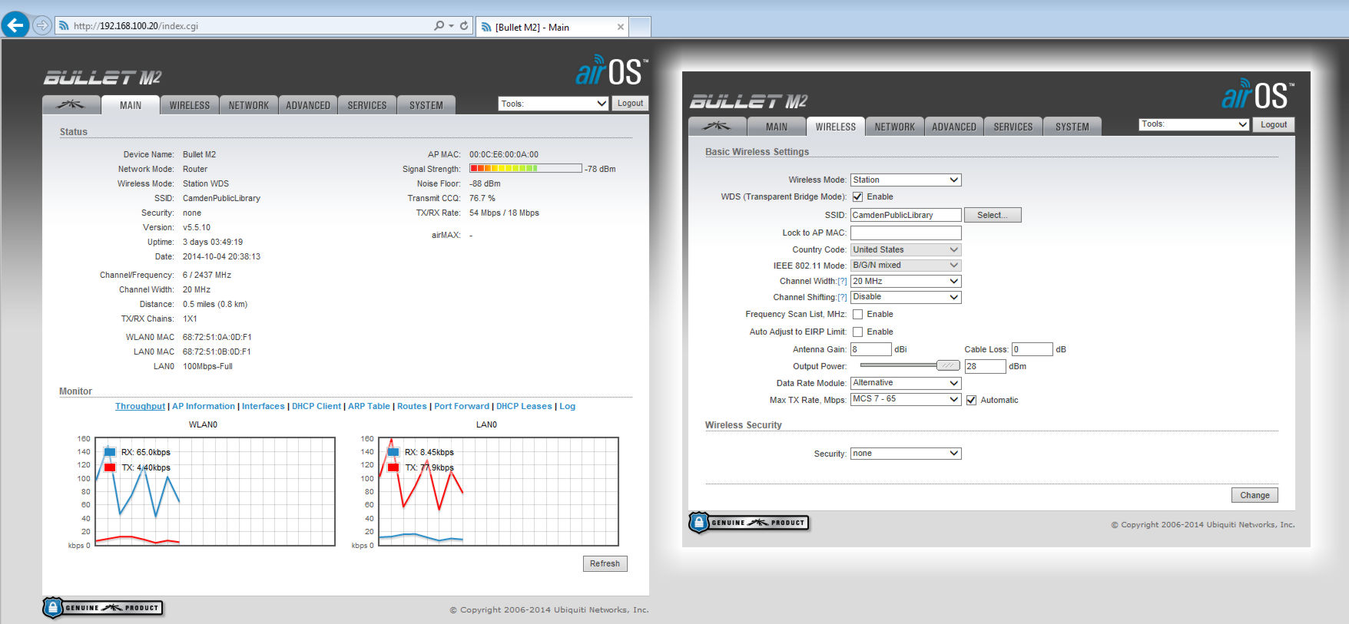
Task: Click the address bar refresh icon
Action: pos(463,25)
